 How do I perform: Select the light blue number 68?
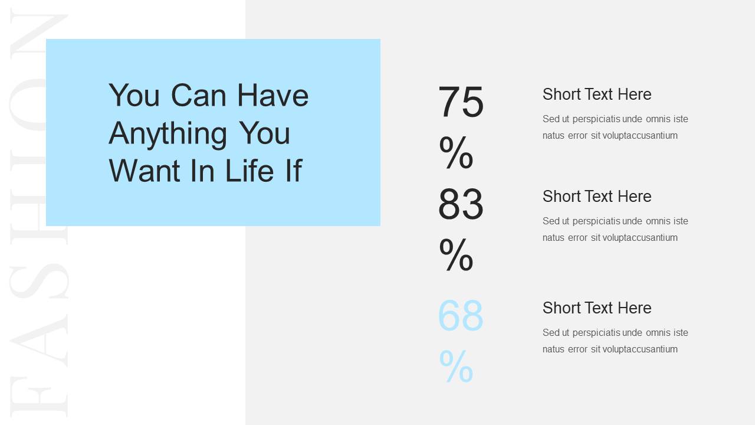point(461,316)
